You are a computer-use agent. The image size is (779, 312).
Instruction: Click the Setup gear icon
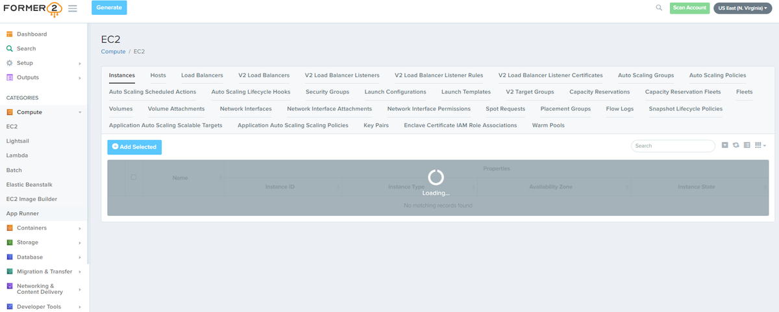(x=10, y=63)
